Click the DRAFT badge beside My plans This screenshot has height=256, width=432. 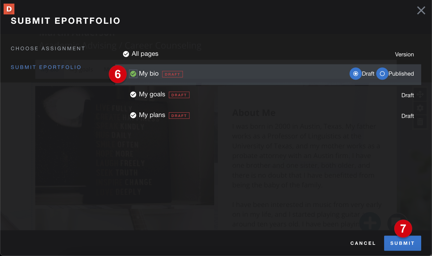pos(179,116)
